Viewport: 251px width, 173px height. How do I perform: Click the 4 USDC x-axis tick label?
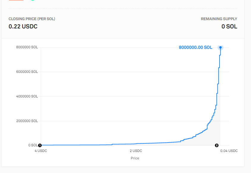[41, 151]
